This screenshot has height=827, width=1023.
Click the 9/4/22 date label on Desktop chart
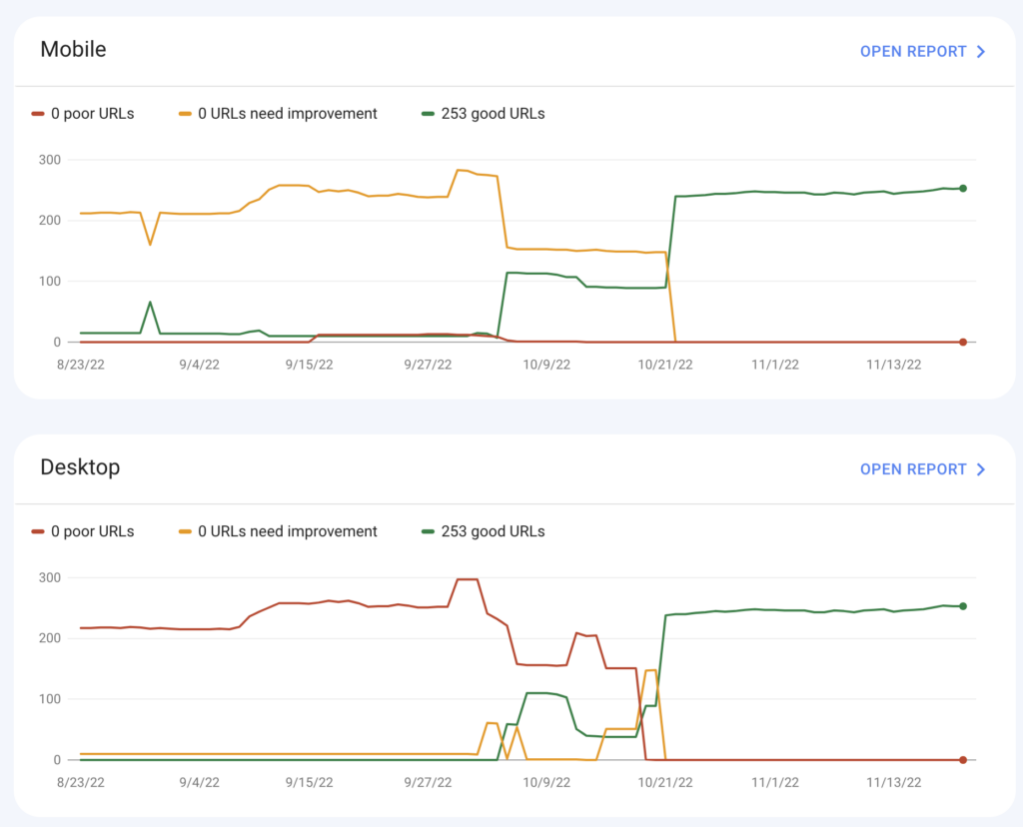click(x=200, y=783)
